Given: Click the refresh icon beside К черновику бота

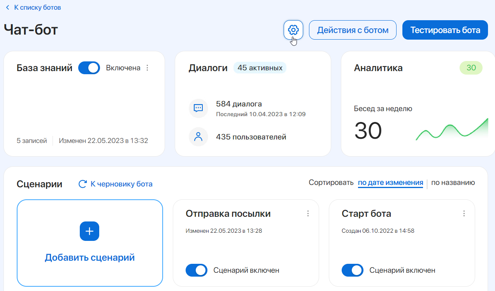Looking at the screenshot, I should 82,184.
